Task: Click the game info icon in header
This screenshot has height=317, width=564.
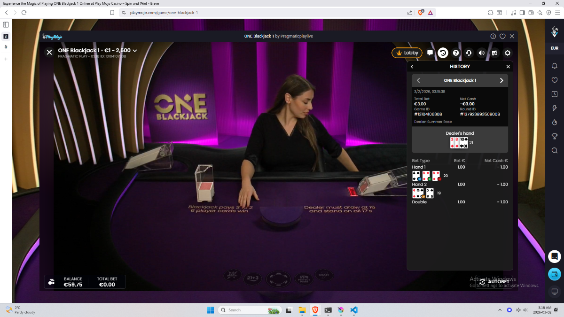Action: [493, 36]
